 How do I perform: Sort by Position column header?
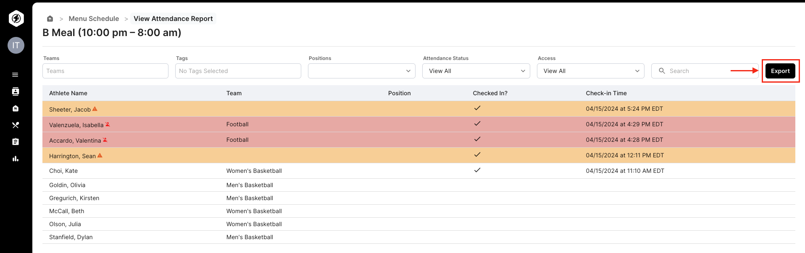[x=400, y=93]
